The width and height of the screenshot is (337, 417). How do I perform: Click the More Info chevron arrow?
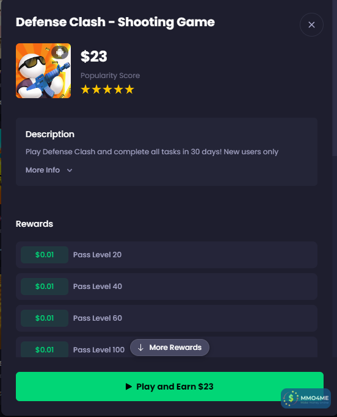click(x=70, y=170)
